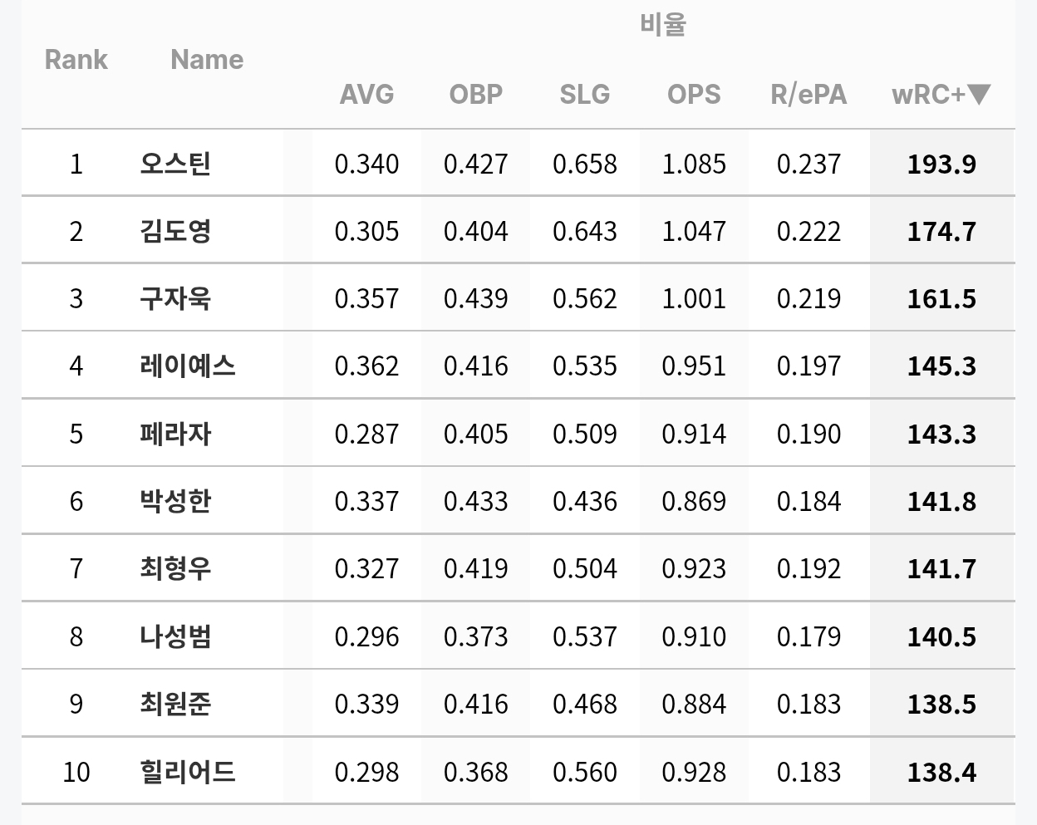Sort table by OPS column header

coord(694,94)
